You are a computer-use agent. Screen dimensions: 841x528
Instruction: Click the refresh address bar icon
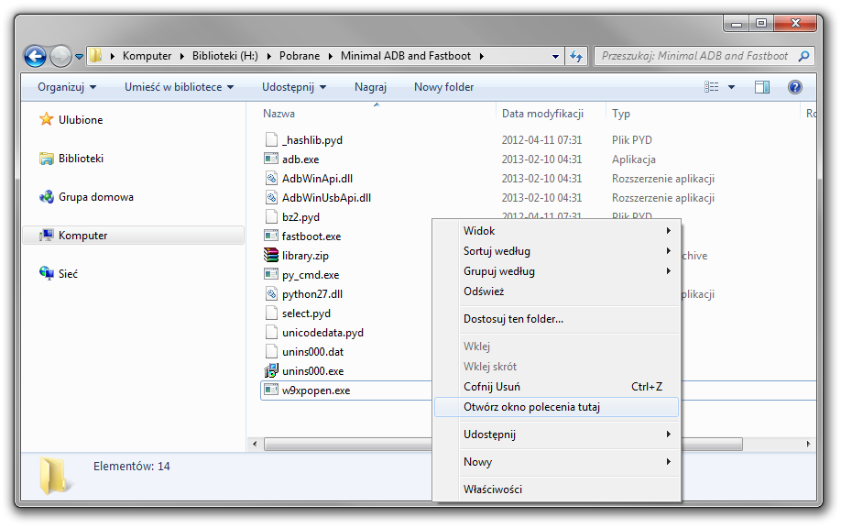point(576,56)
